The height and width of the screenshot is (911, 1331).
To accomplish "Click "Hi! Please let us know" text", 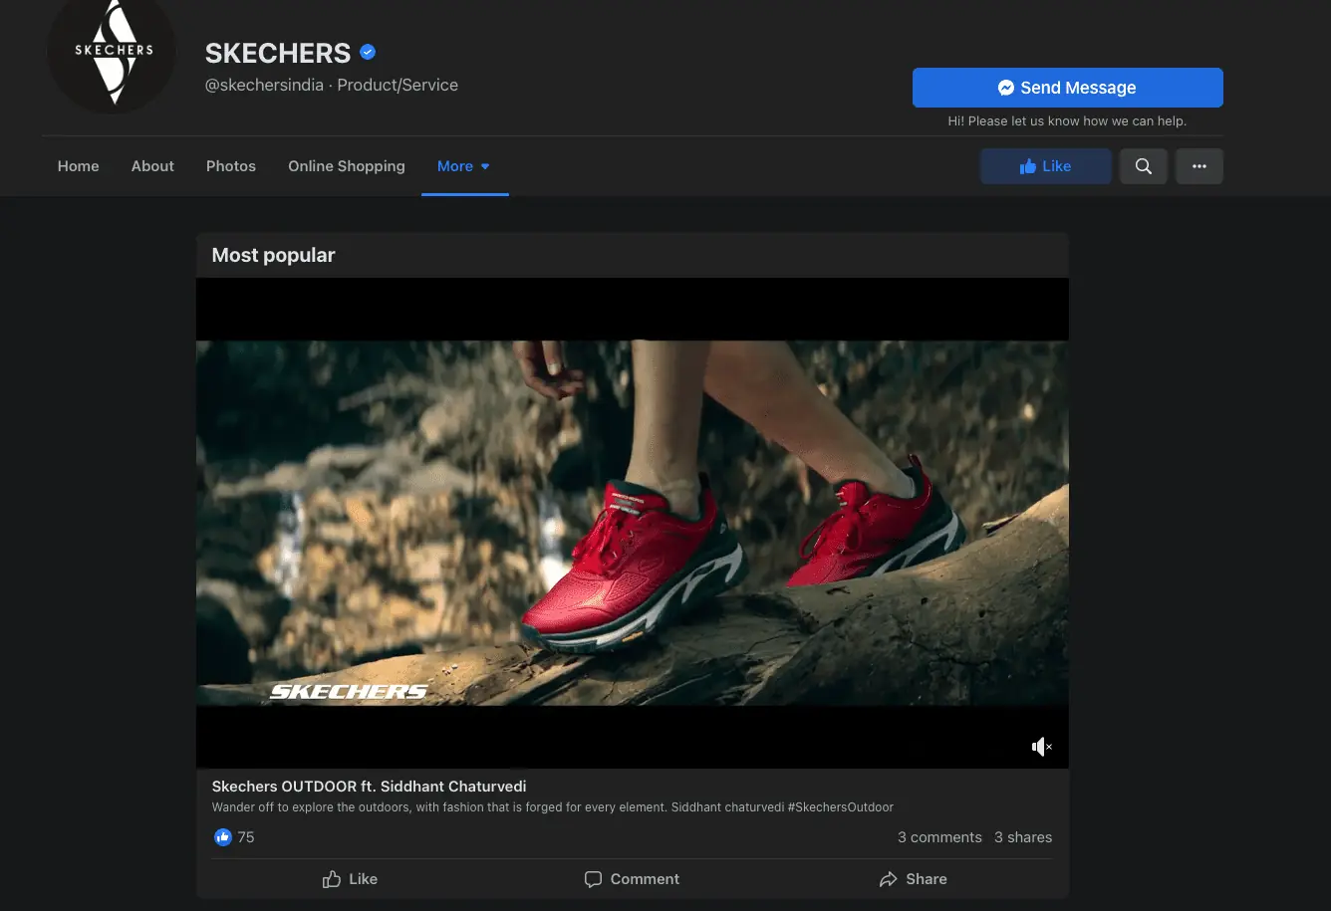I will (x=1067, y=121).
